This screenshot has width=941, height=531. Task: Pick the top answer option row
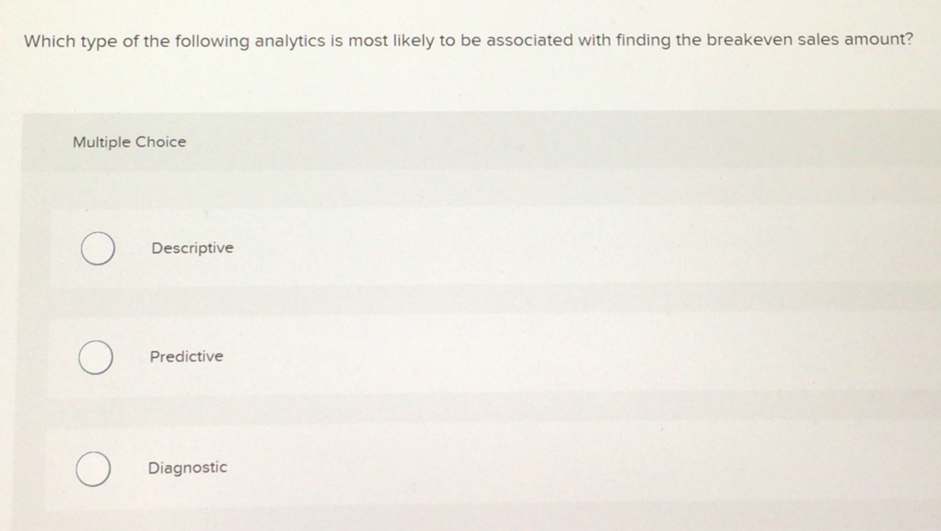368,249
